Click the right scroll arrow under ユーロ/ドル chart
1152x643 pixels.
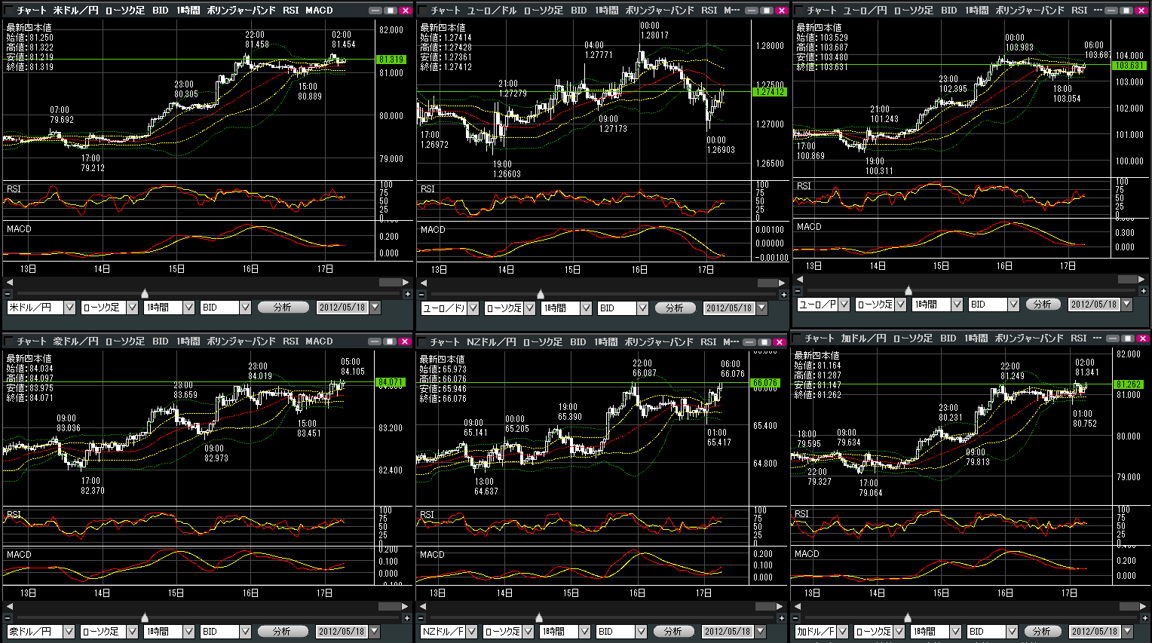pos(782,283)
